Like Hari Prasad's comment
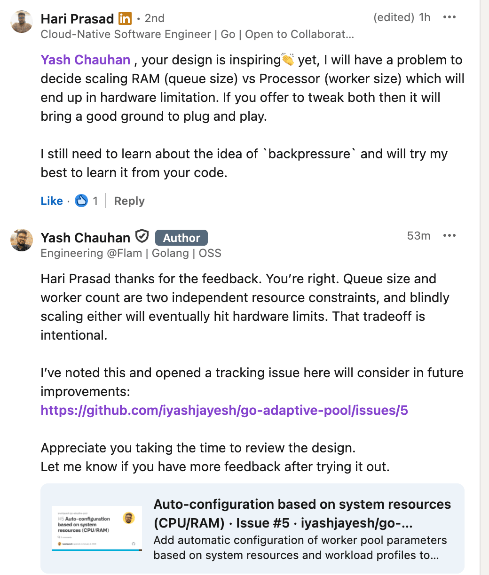 coord(52,201)
